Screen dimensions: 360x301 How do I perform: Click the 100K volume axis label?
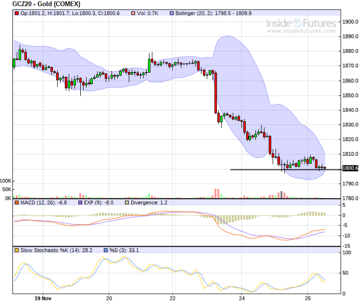[6, 180]
